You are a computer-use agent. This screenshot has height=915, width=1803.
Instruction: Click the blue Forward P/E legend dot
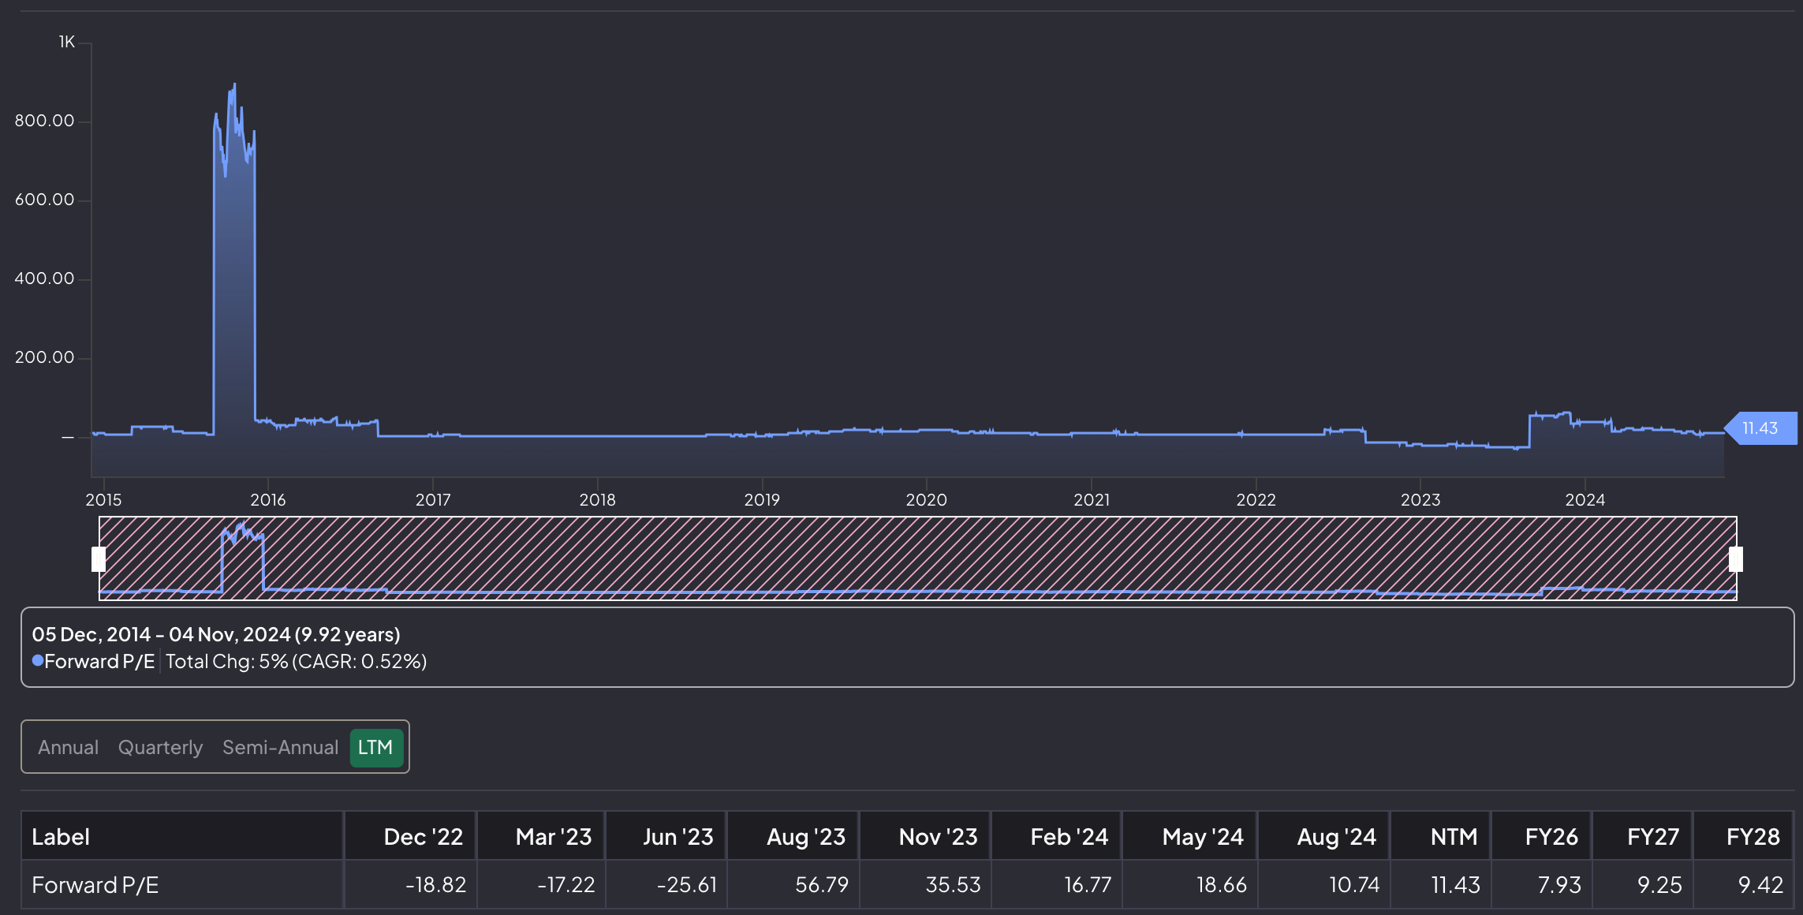pyautogui.click(x=38, y=661)
